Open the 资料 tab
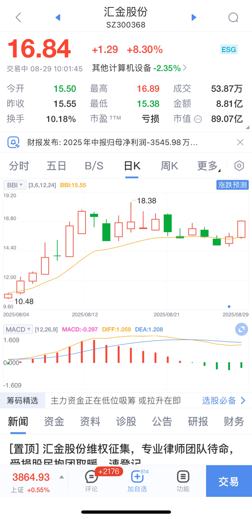 click(x=90, y=421)
